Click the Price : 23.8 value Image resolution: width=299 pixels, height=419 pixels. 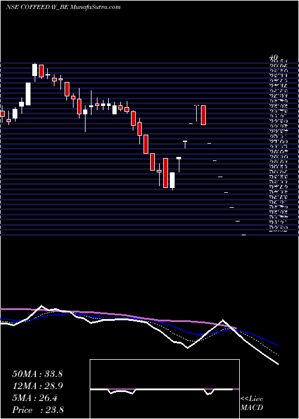[38, 410]
